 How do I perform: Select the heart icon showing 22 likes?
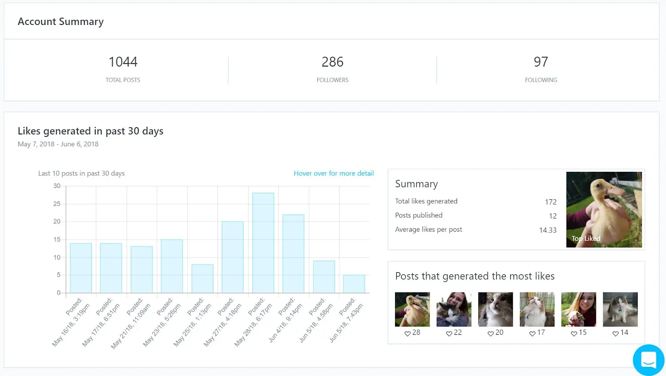(x=449, y=333)
